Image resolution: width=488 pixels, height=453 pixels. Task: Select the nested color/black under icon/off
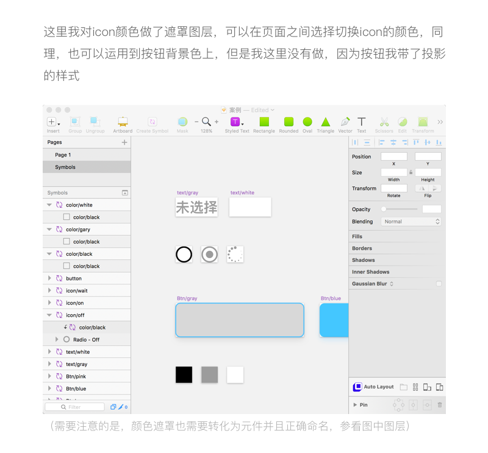coord(87,327)
